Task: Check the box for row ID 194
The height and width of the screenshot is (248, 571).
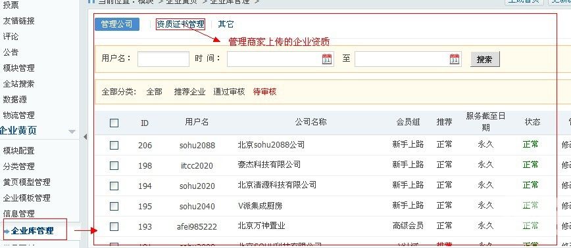Action: (114, 186)
